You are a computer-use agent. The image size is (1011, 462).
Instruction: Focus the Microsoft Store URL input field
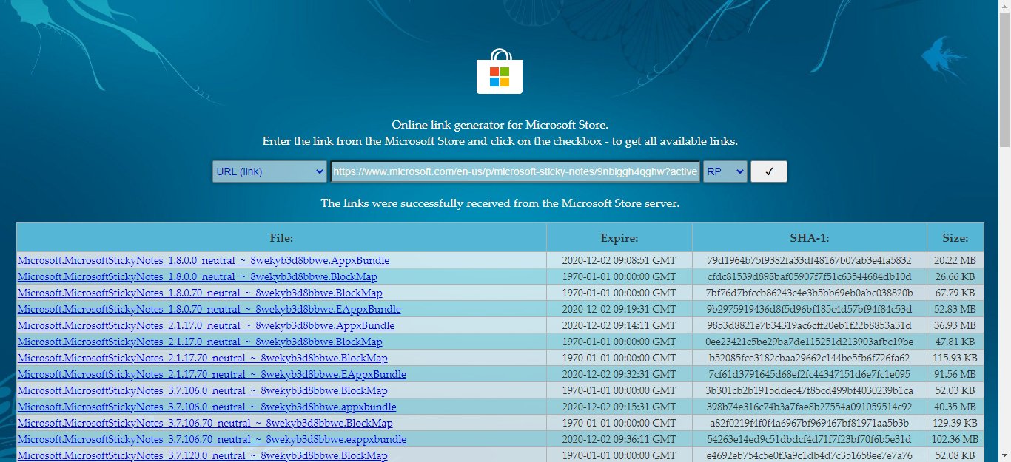pos(515,171)
